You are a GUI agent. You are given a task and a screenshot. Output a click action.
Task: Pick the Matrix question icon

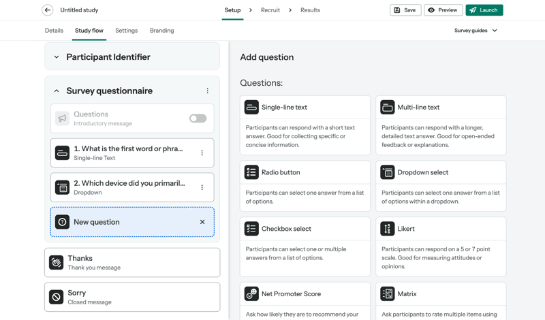click(x=388, y=294)
